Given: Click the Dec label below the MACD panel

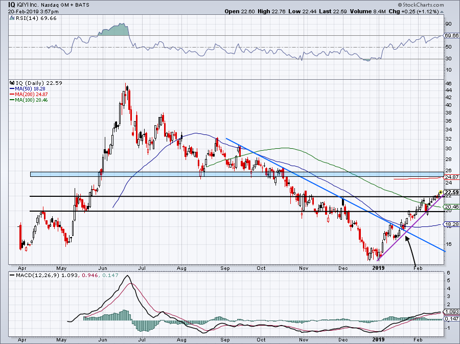Looking at the screenshot, I should (343, 340).
